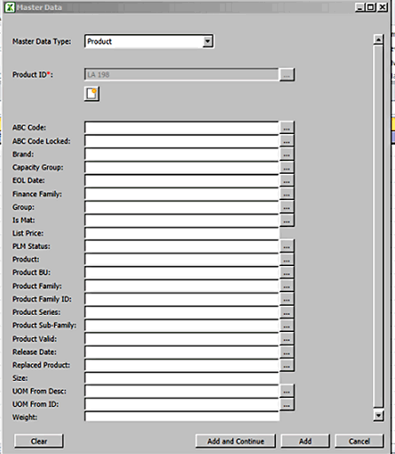Cancel the Master Data dialog
The image size is (395, 454).
click(x=360, y=441)
